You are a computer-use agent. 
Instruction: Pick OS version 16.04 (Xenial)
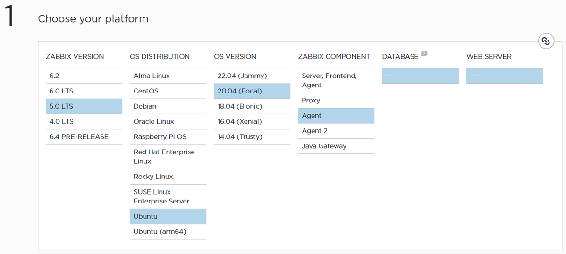click(252, 122)
